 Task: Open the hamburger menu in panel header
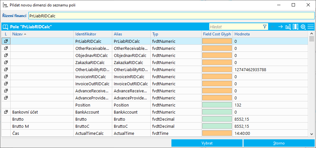point(311,27)
